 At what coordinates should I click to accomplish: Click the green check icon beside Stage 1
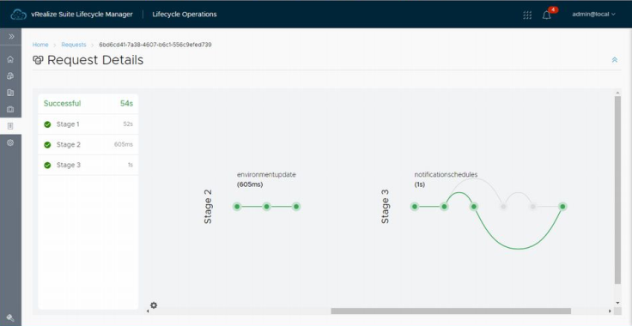47,124
